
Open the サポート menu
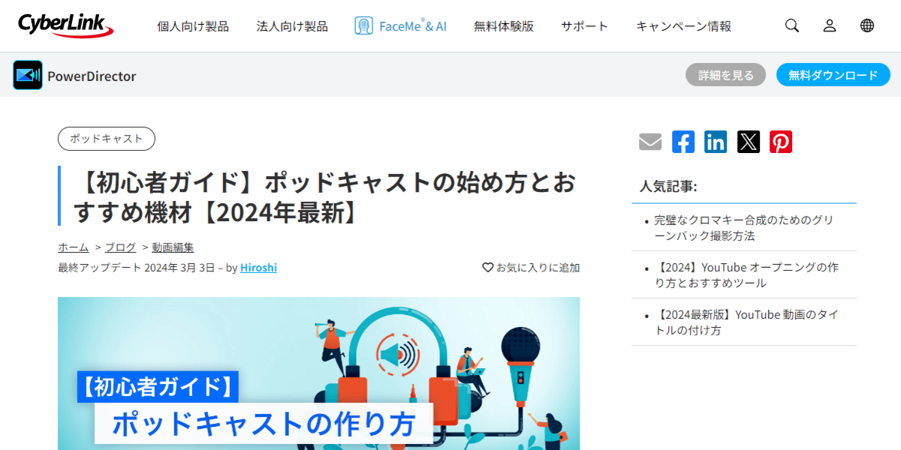(x=584, y=26)
